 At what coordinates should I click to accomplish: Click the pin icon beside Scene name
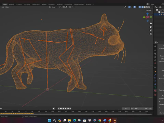pos(162,4)
